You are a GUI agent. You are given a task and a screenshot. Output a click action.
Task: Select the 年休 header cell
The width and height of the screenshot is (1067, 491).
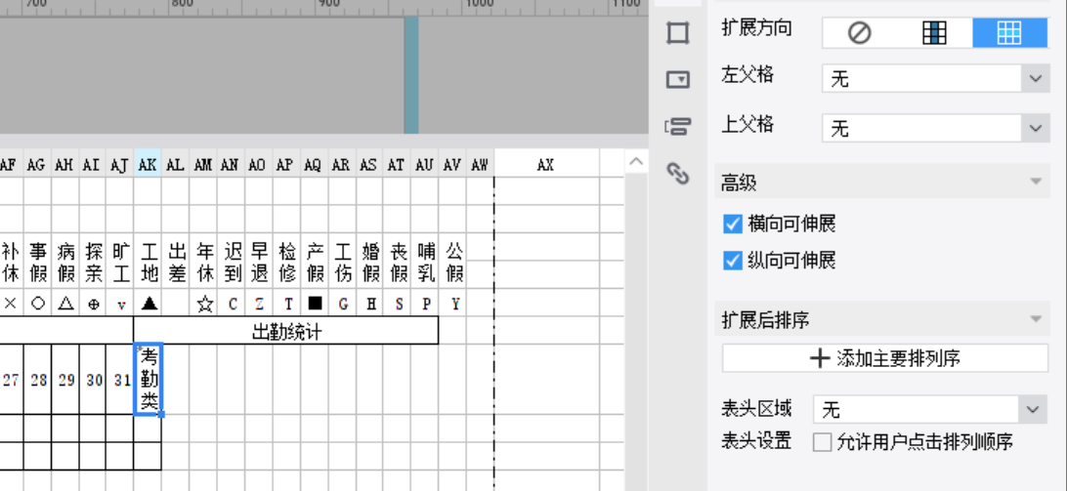(203, 263)
